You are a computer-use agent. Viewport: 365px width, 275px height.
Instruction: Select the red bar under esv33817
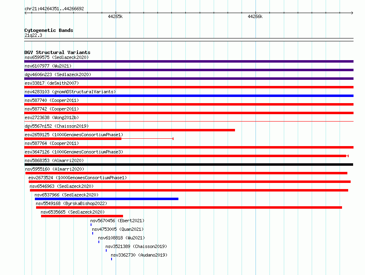tap(189, 87)
